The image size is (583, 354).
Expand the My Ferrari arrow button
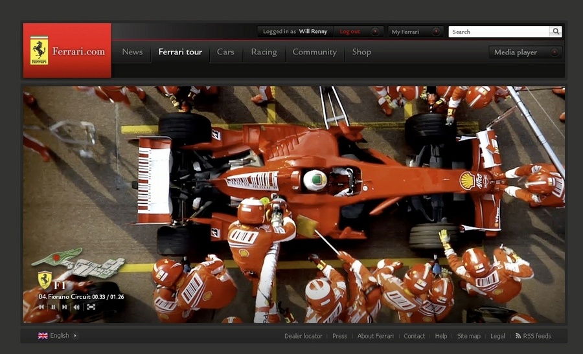(x=436, y=31)
